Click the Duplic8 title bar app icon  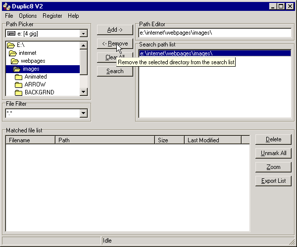coord(5,6)
